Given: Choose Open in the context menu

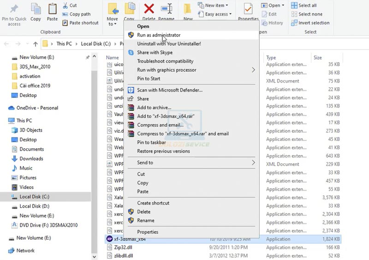Looking at the screenshot, I should click(x=191, y=26).
